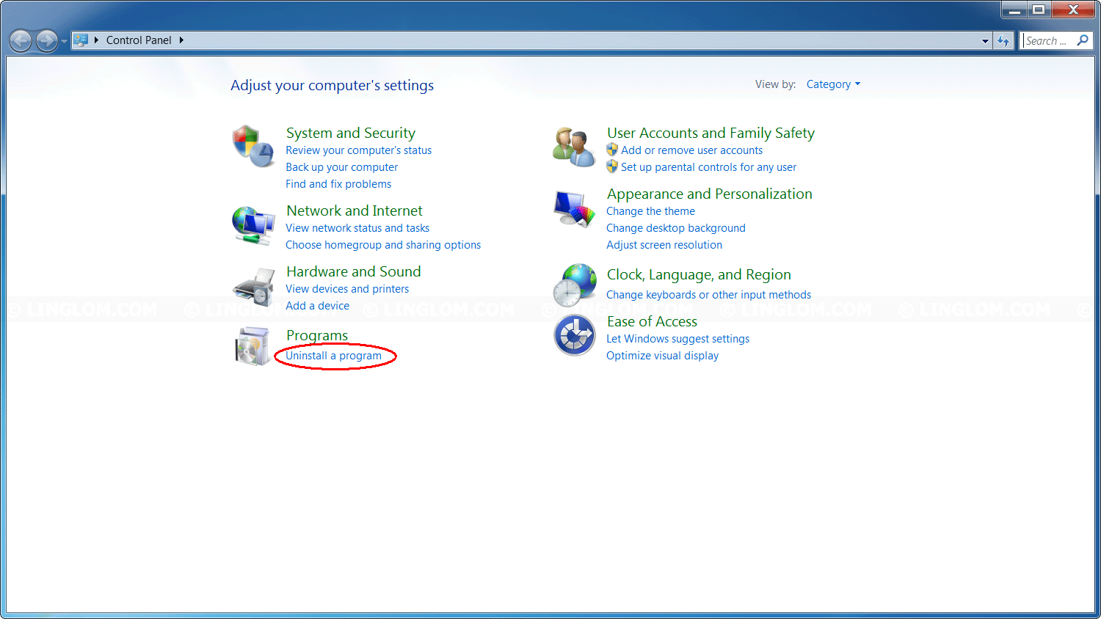This screenshot has height=619, width=1101.
Task: Click the shield icon beside Set up parental controls
Action: pyautogui.click(x=612, y=166)
